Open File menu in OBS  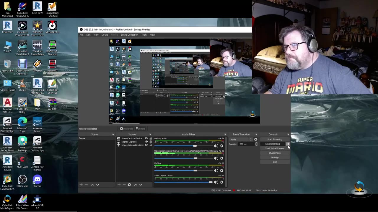point(82,35)
